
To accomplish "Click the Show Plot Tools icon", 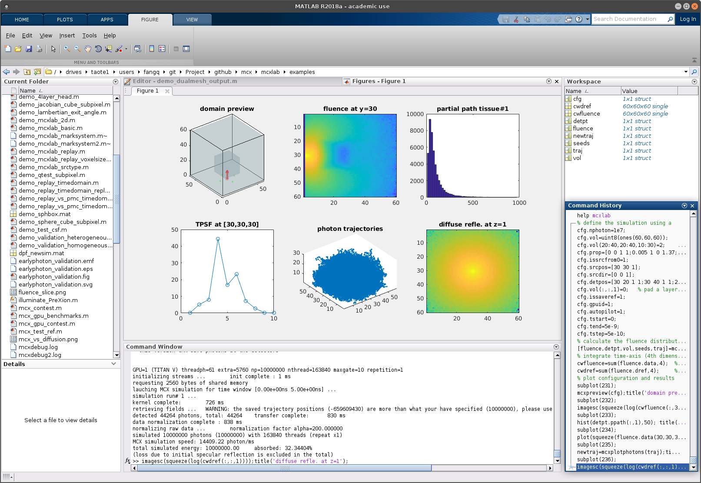I will coord(186,49).
